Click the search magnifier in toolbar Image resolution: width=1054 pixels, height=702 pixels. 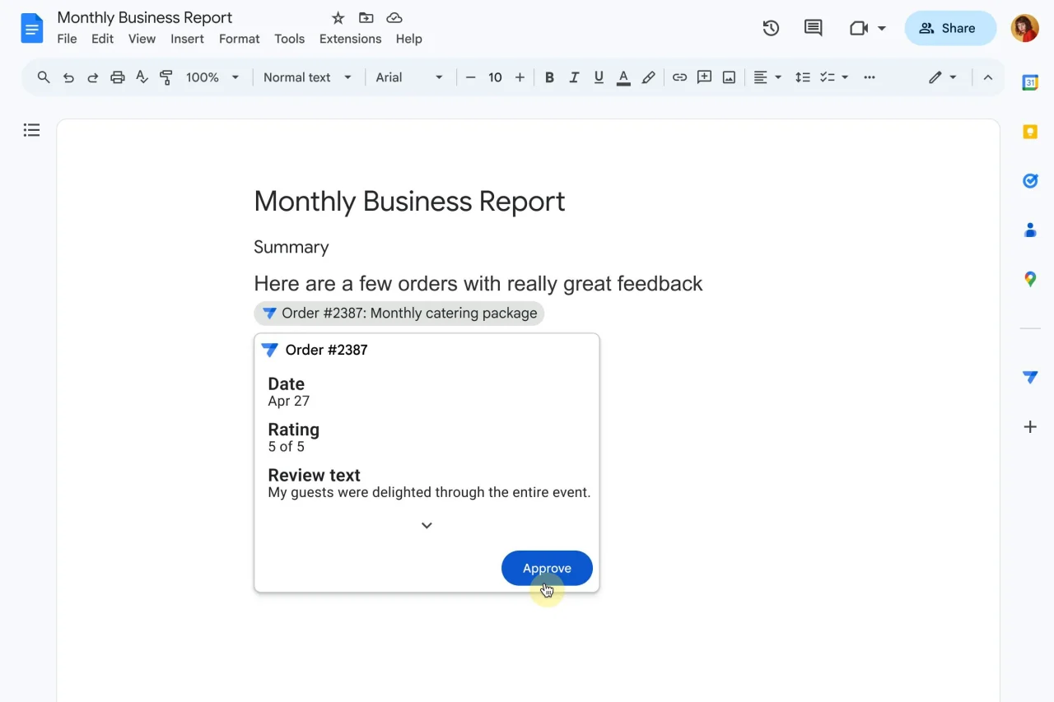pos(44,77)
